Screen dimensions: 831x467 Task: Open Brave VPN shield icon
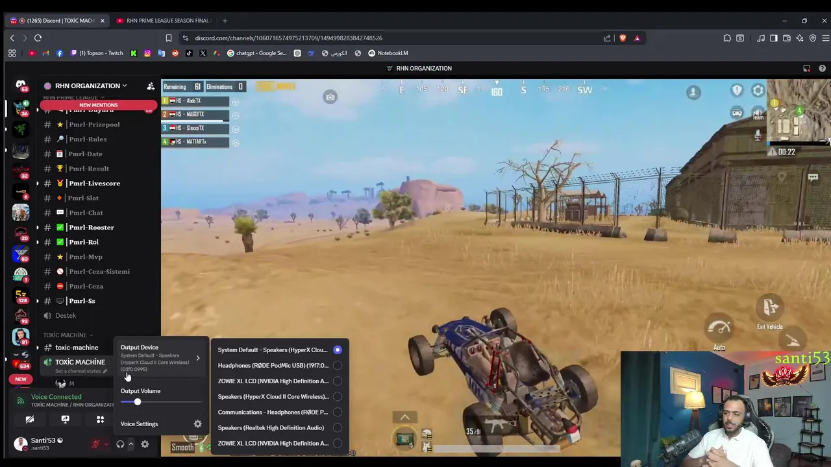tap(813, 38)
